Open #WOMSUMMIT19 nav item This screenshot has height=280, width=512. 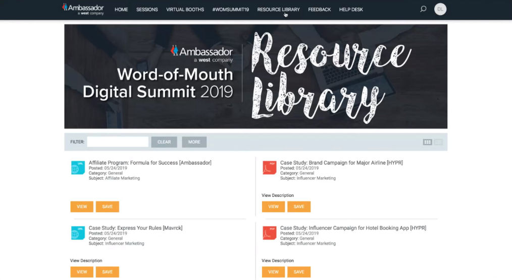(231, 10)
